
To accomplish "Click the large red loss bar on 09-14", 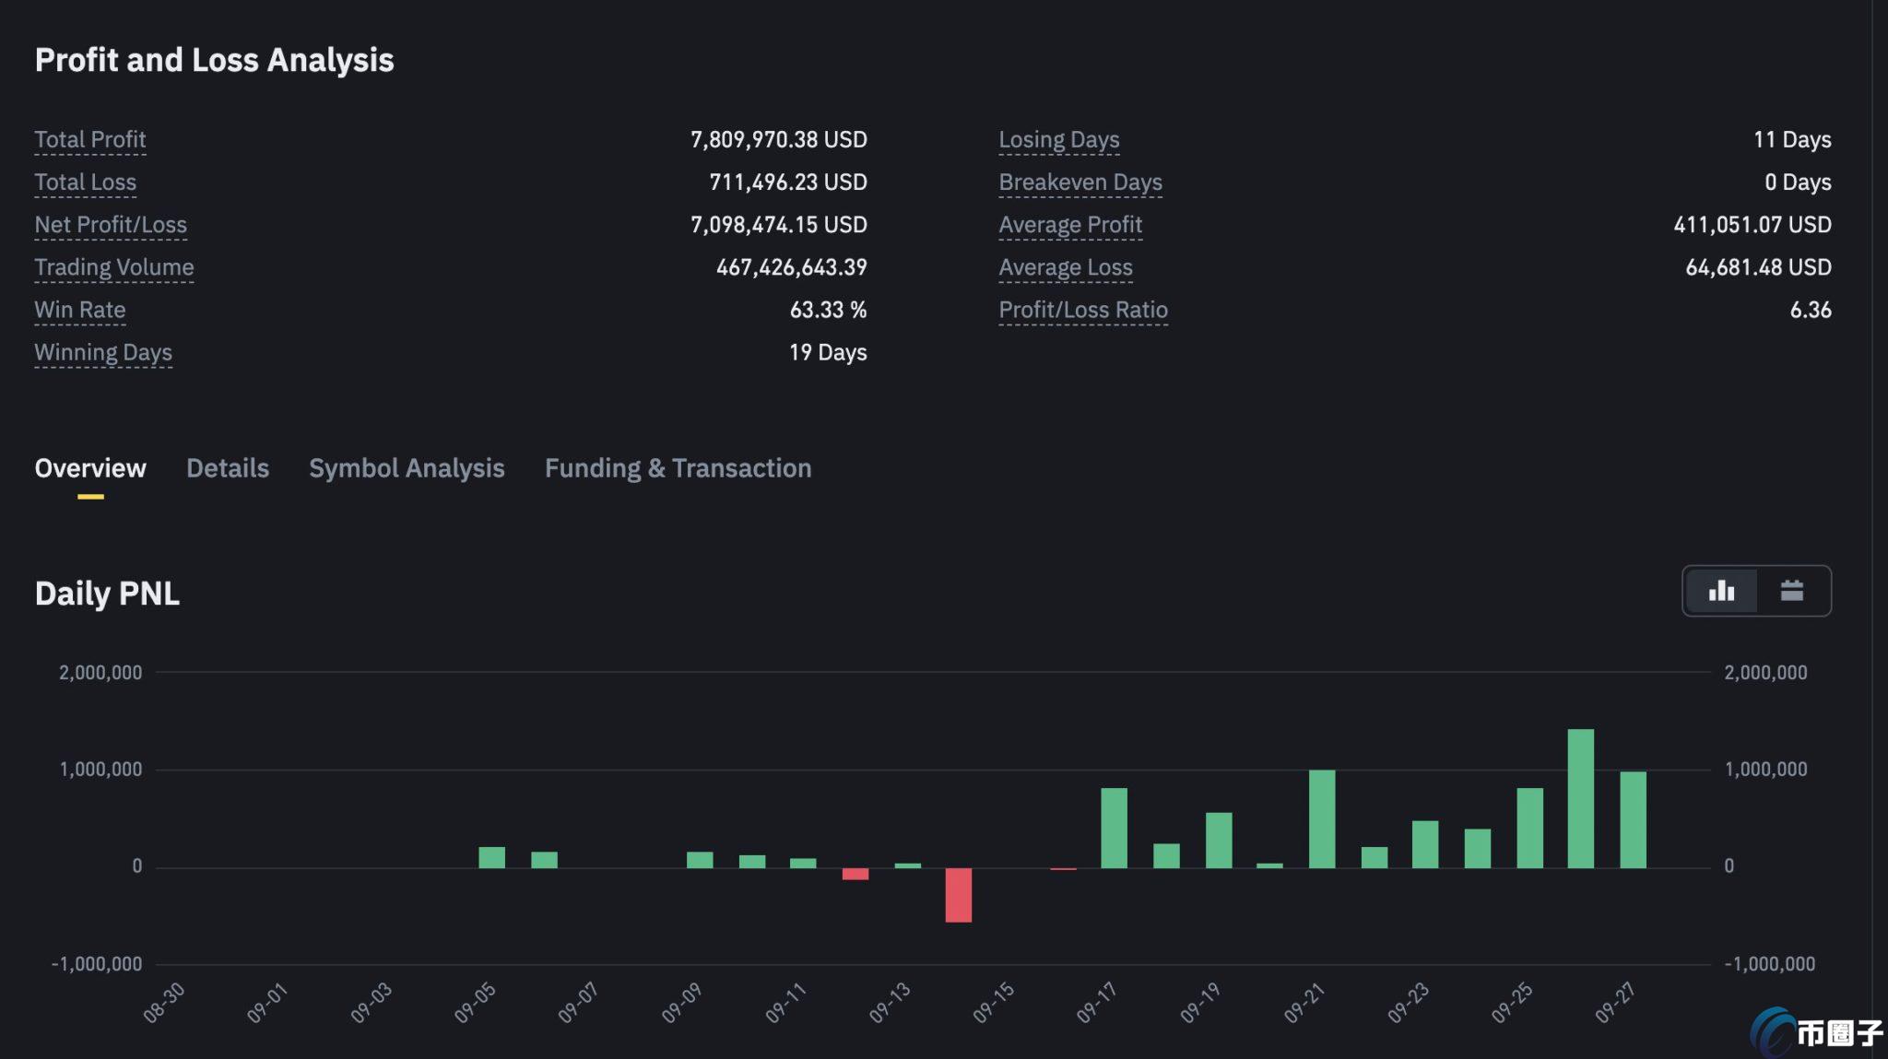I will 959,895.
